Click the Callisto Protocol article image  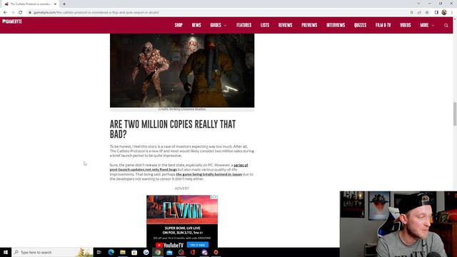[182, 71]
